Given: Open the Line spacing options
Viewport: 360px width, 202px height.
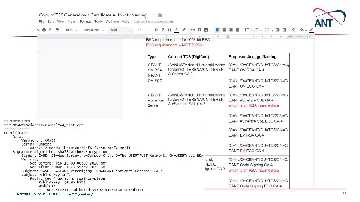Looking at the screenshot, I should pos(247,30).
